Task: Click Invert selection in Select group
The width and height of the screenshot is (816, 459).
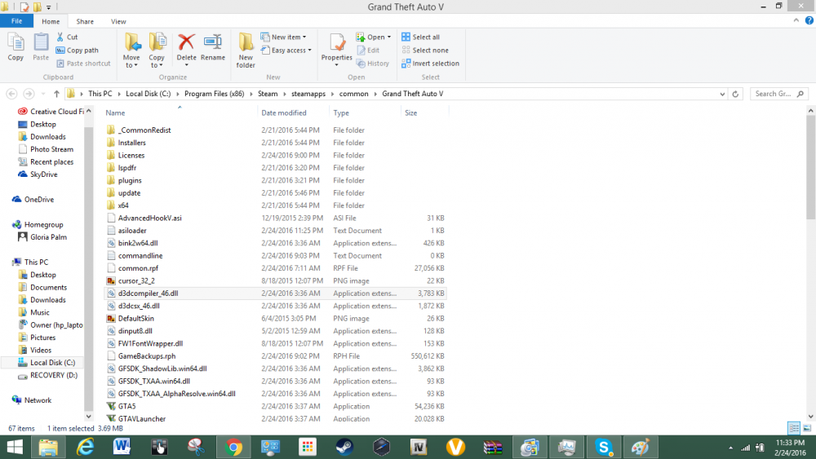Action: point(430,64)
